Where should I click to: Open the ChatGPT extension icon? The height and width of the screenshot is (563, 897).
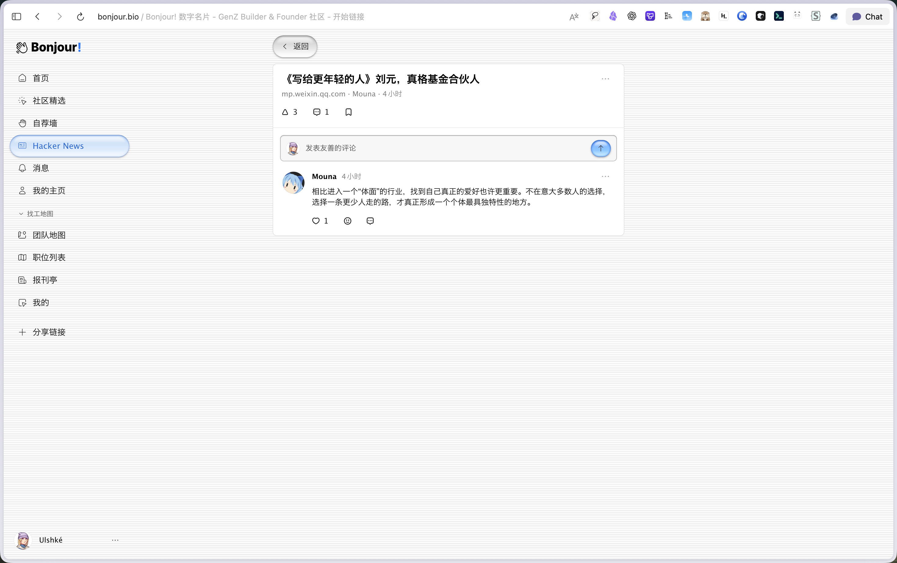[x=632, y=16]
